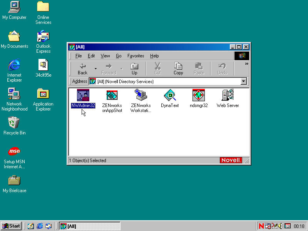This screenshot has height=231, width=308.
Task: Launch Outlook Express from quick launch
Action: coord(49,226)
